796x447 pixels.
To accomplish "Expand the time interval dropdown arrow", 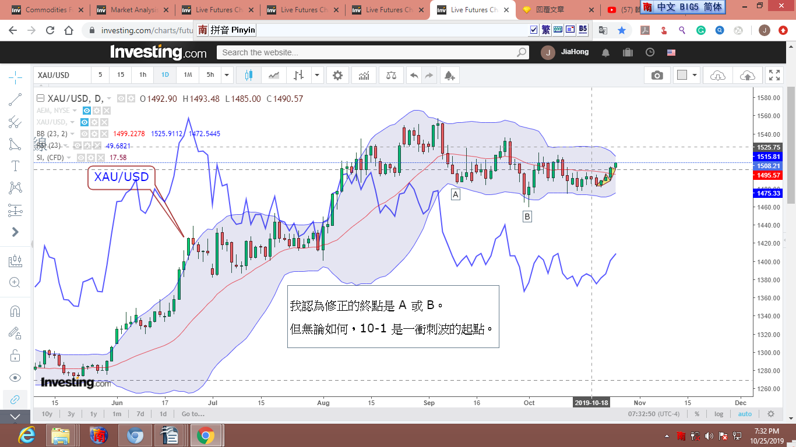I will pyautogui.click(x=227, y=75).
